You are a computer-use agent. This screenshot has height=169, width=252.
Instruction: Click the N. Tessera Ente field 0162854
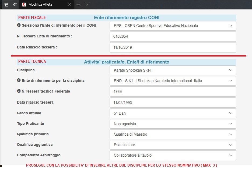click(173, 37)
